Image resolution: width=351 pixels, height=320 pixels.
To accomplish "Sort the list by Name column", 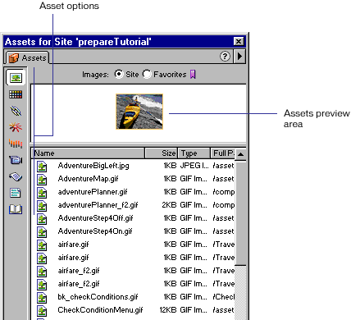I will (88, 153).
